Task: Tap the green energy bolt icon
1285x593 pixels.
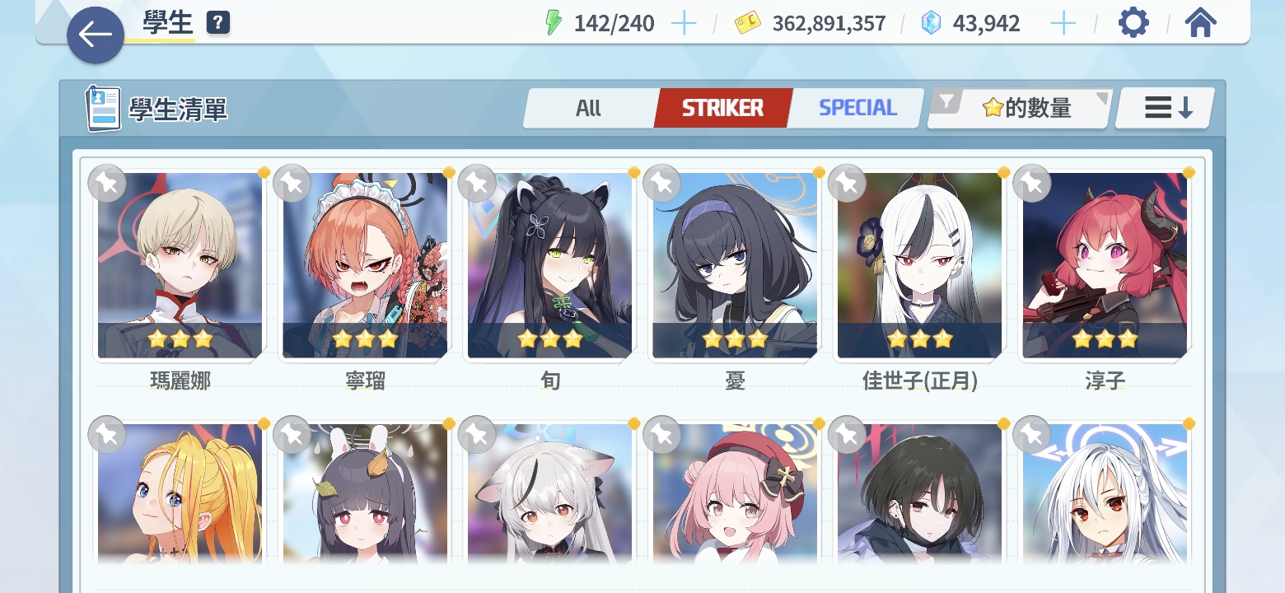Action: (554, 23)
